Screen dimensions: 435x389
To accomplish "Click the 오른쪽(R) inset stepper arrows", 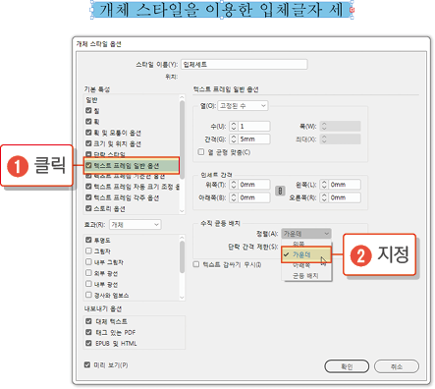I will [324, 197].
